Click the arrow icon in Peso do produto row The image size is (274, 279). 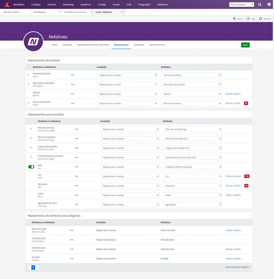pyautogui.click(x=77, y=129)
